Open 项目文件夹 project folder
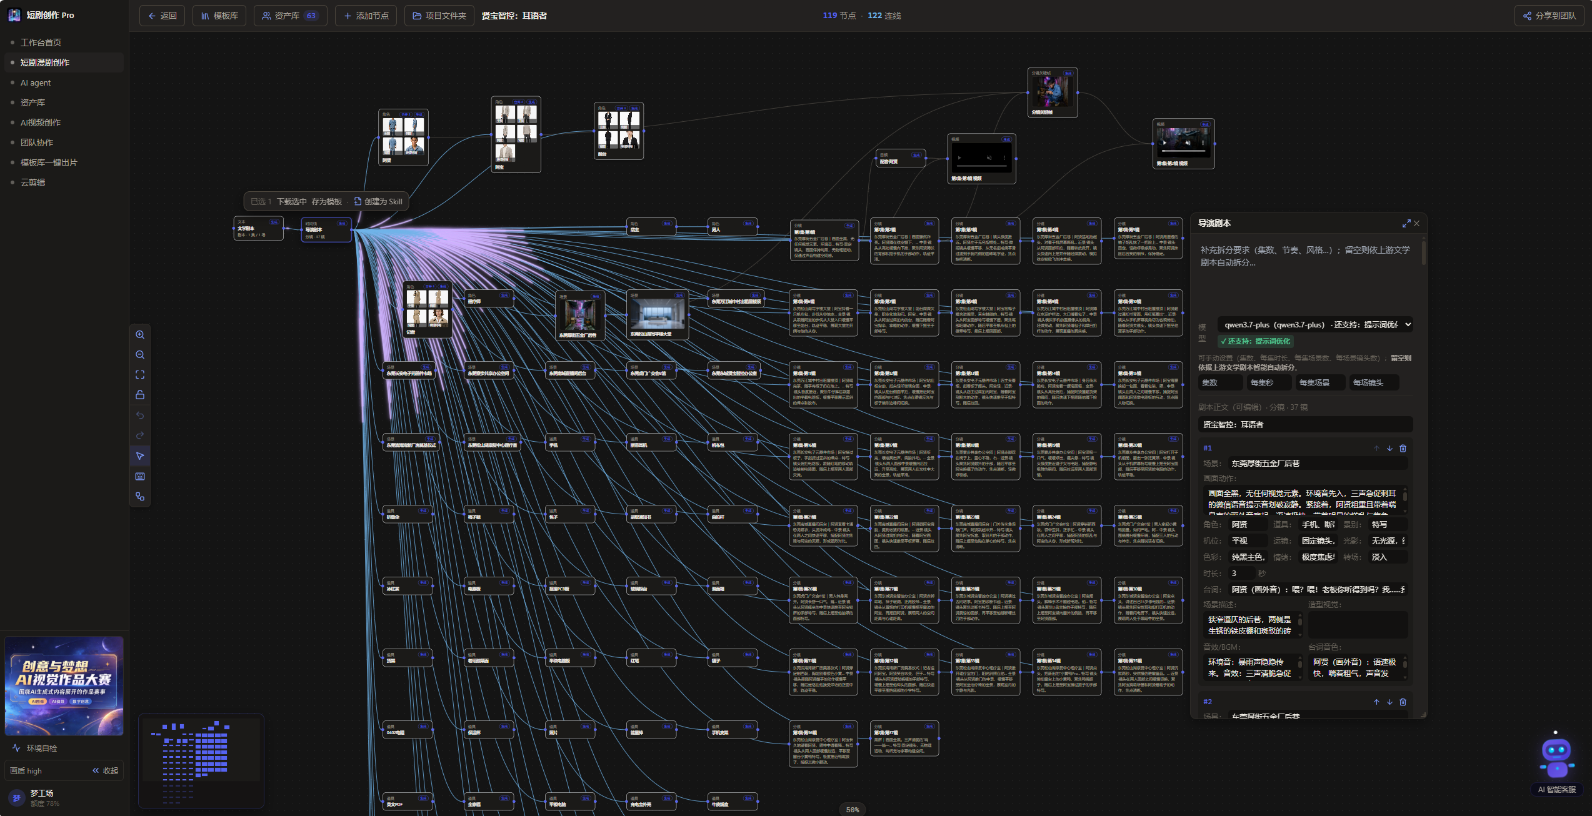Viewport: 1592px width, 816px height. (x=439, y=16)
